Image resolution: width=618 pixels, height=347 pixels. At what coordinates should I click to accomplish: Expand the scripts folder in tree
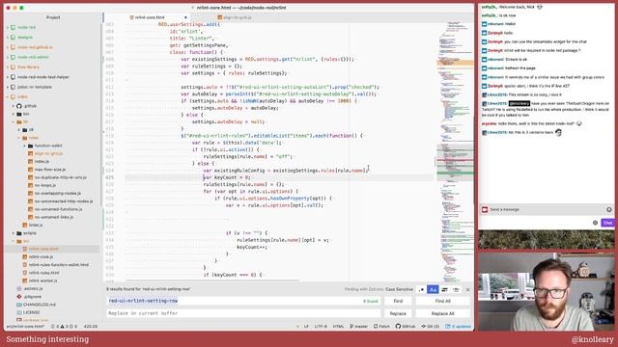pos(13,233)
